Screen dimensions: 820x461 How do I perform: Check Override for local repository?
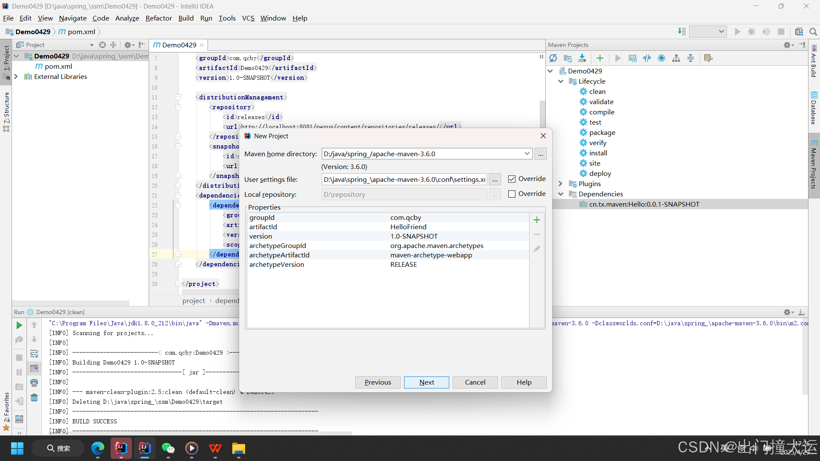[x=512, y=194]
